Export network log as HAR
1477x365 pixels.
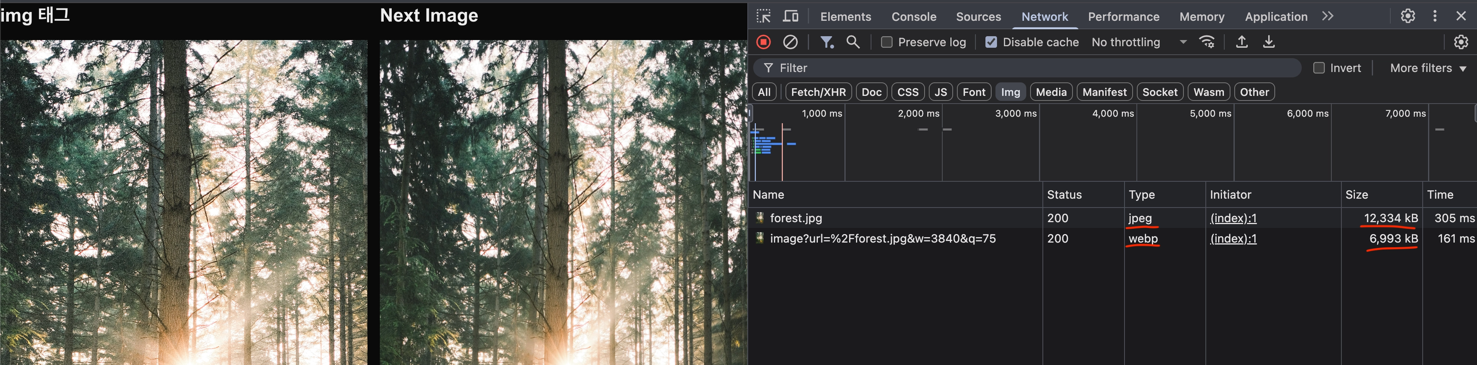[1269, 42]
